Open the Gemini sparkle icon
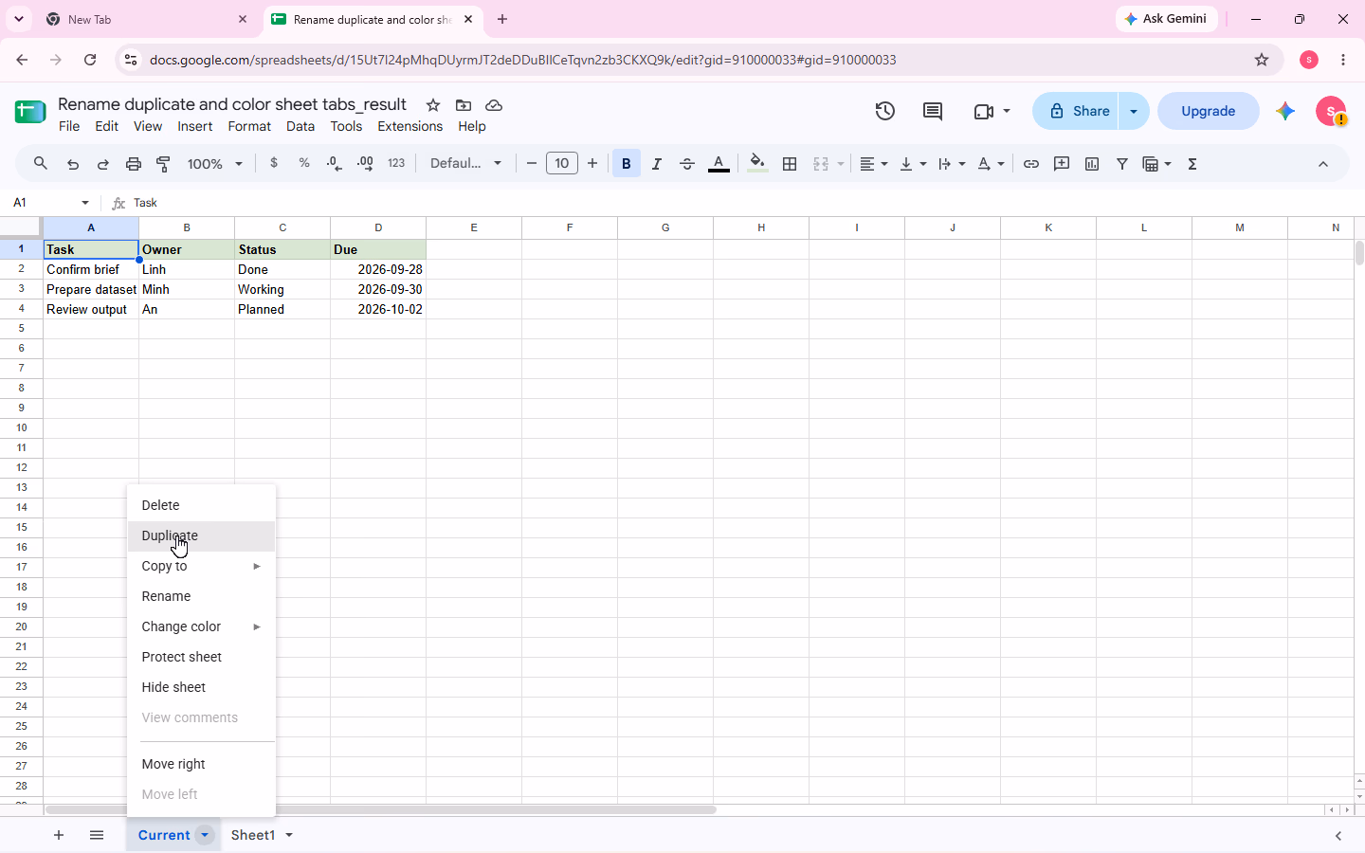The height and width of the screenshot is (853, 1365). [1285, 111]
